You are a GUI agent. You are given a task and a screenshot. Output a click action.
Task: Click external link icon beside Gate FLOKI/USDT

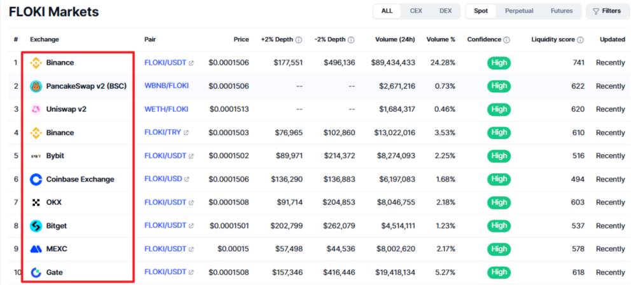click(x=191, y=272)
